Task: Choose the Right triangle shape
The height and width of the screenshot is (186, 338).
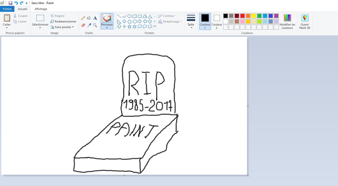Action: tap(119, 21)
